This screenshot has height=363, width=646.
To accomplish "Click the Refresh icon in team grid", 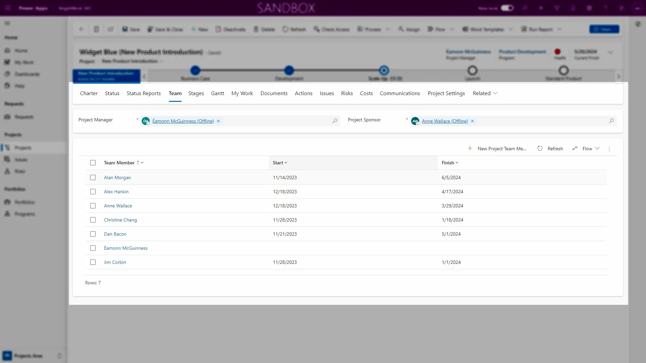I will click(x=540, y=149).
